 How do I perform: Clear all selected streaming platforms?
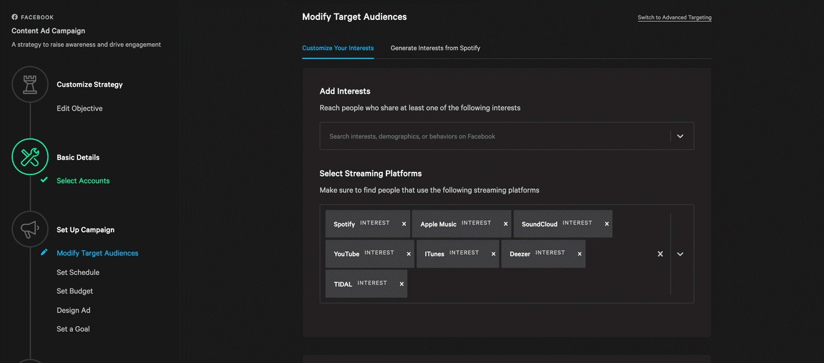[x=660, y=254]
